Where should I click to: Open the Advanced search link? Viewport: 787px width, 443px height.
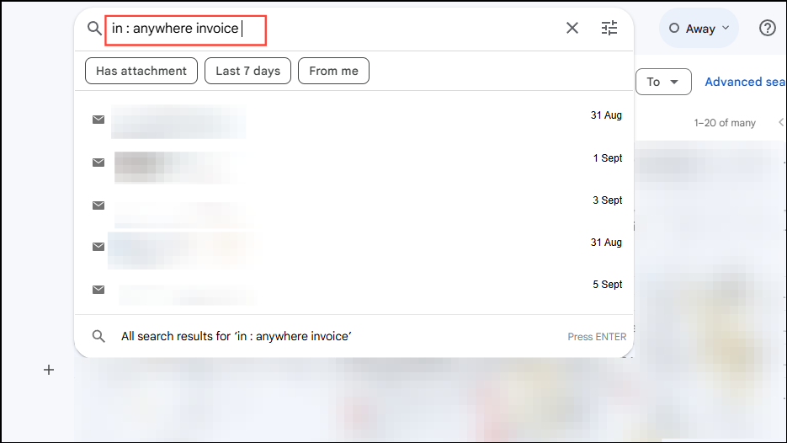coord(745,82)
